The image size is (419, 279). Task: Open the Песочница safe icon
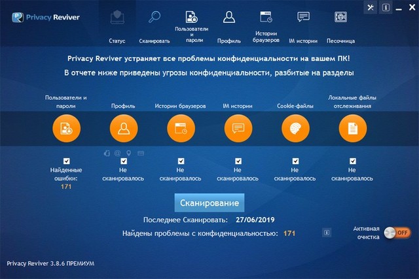pos(340,17)
